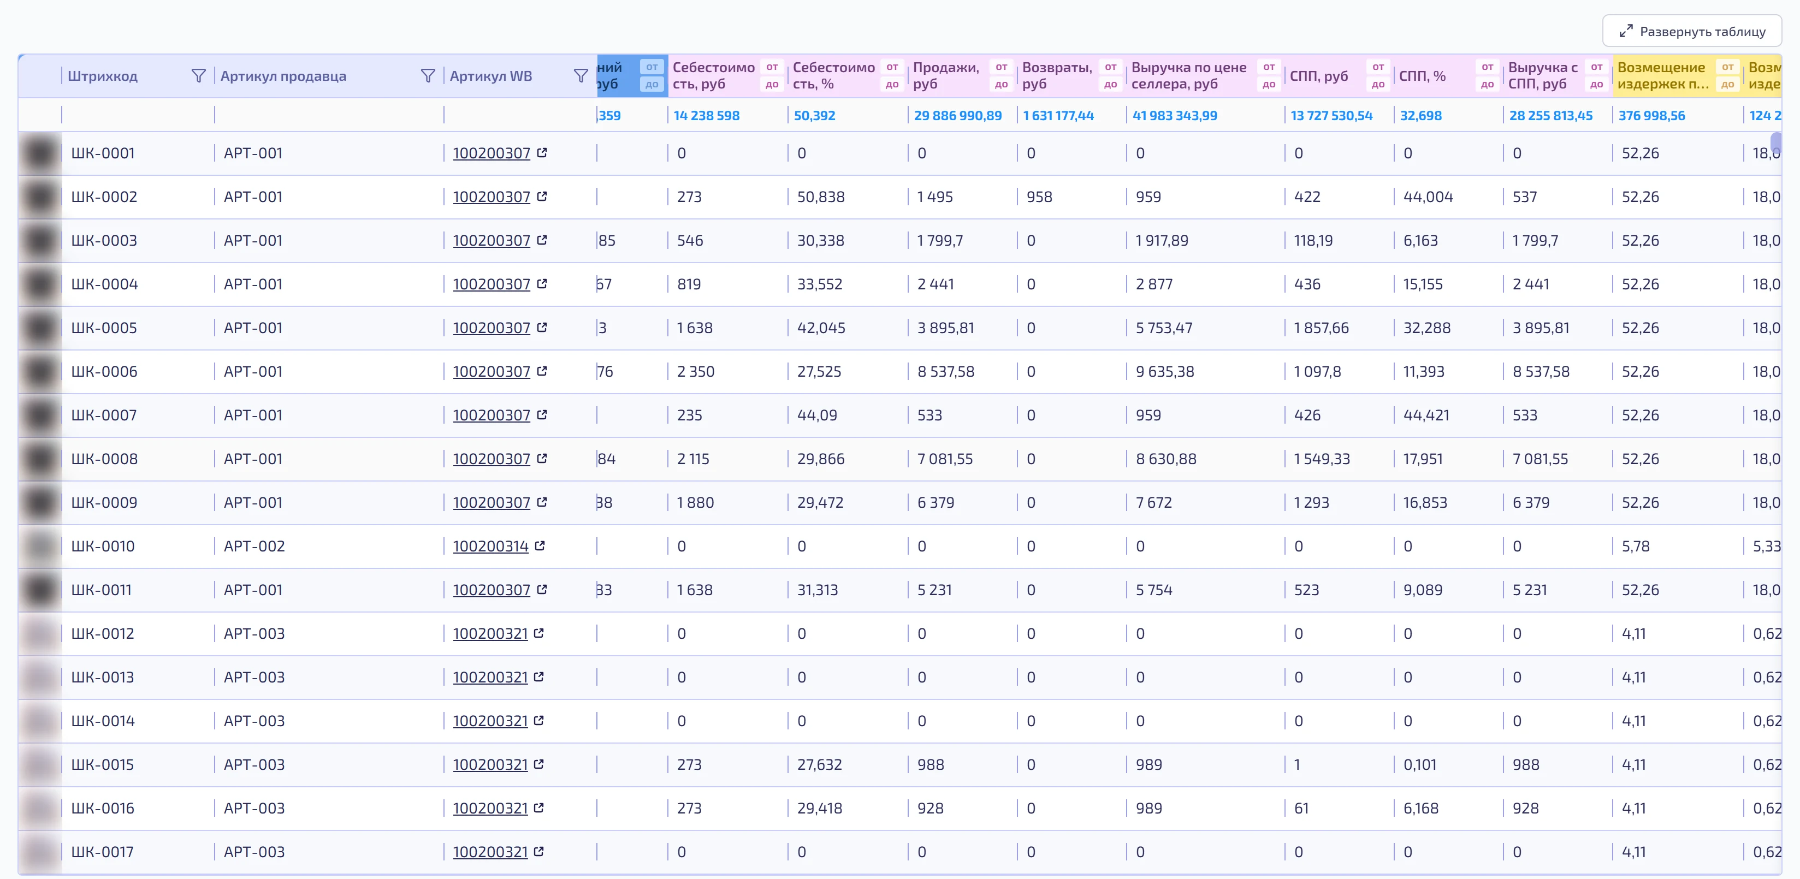Set 'от' range for Возмещение издержек column

point(1727,67)
